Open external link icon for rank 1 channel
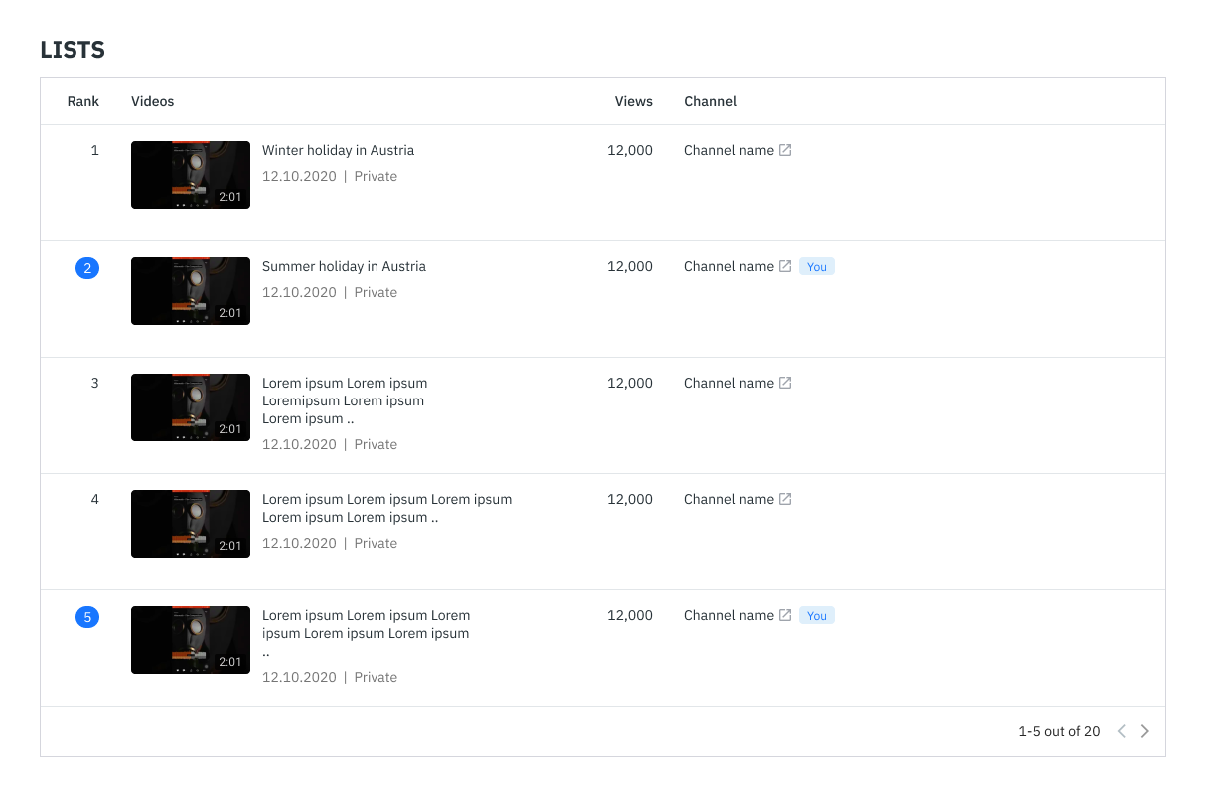The image size is (1205, 797). pos(785,151)
